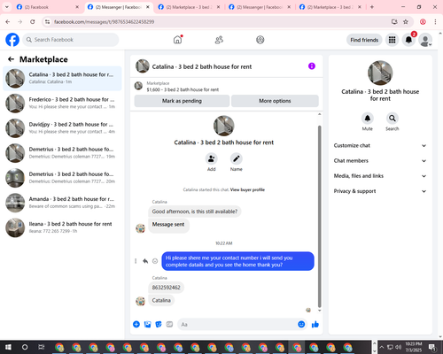The image size is (443, 354).
Task: Mute conversation with bell icon
Action: pyautogui.click(x=368, y=119)
